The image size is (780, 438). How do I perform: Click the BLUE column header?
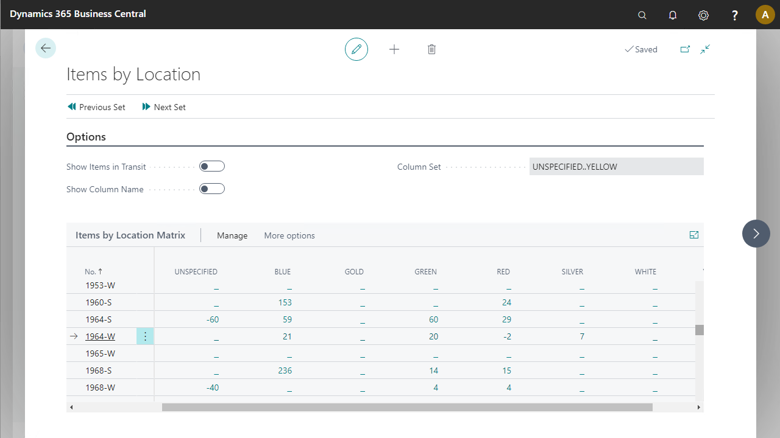tap(283, 272)
